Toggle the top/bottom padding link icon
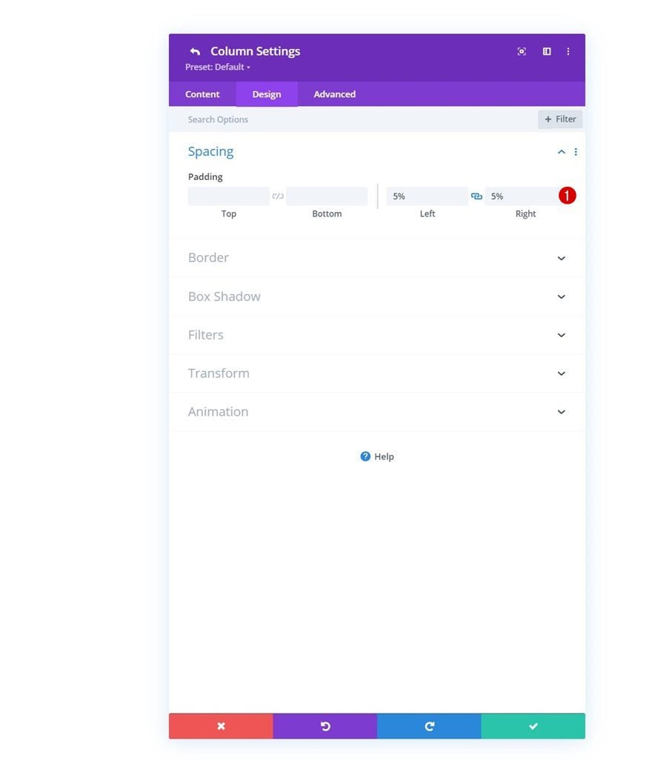652x772 pixels. point(278,196)
